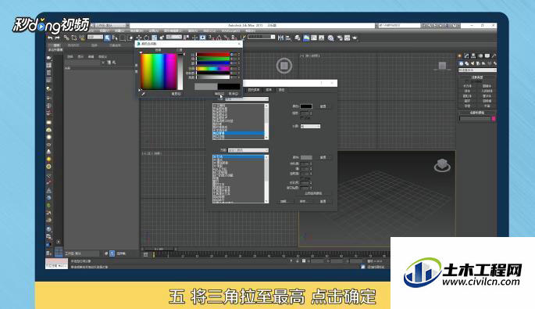Click the hue color field in Color Selector

[159, 72]
